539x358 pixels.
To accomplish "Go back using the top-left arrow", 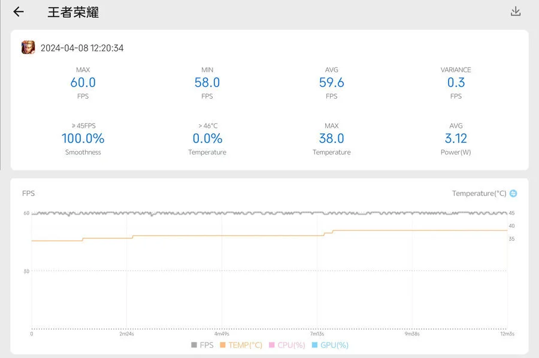I will click(x=19, y=12).
